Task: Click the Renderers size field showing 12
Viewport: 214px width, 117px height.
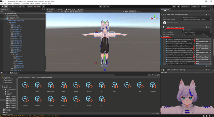Action: (x=209, y=37)
